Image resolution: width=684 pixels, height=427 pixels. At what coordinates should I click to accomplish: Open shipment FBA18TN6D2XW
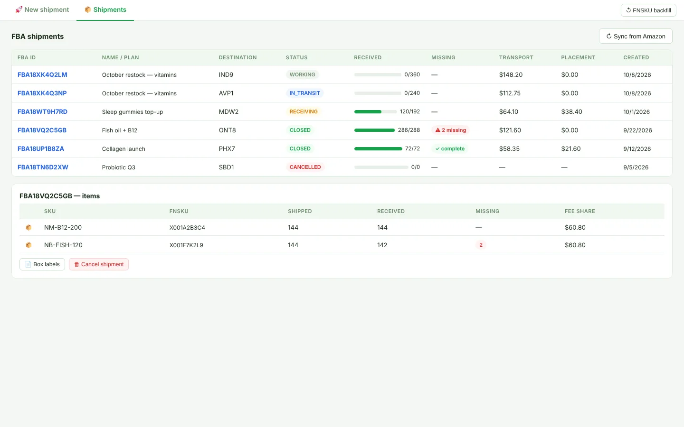tap(43, 167)
